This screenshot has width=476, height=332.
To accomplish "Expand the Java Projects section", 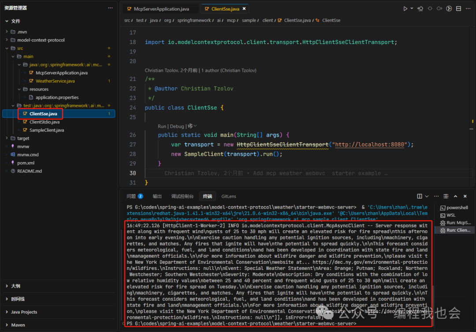I will coord(24,312).
